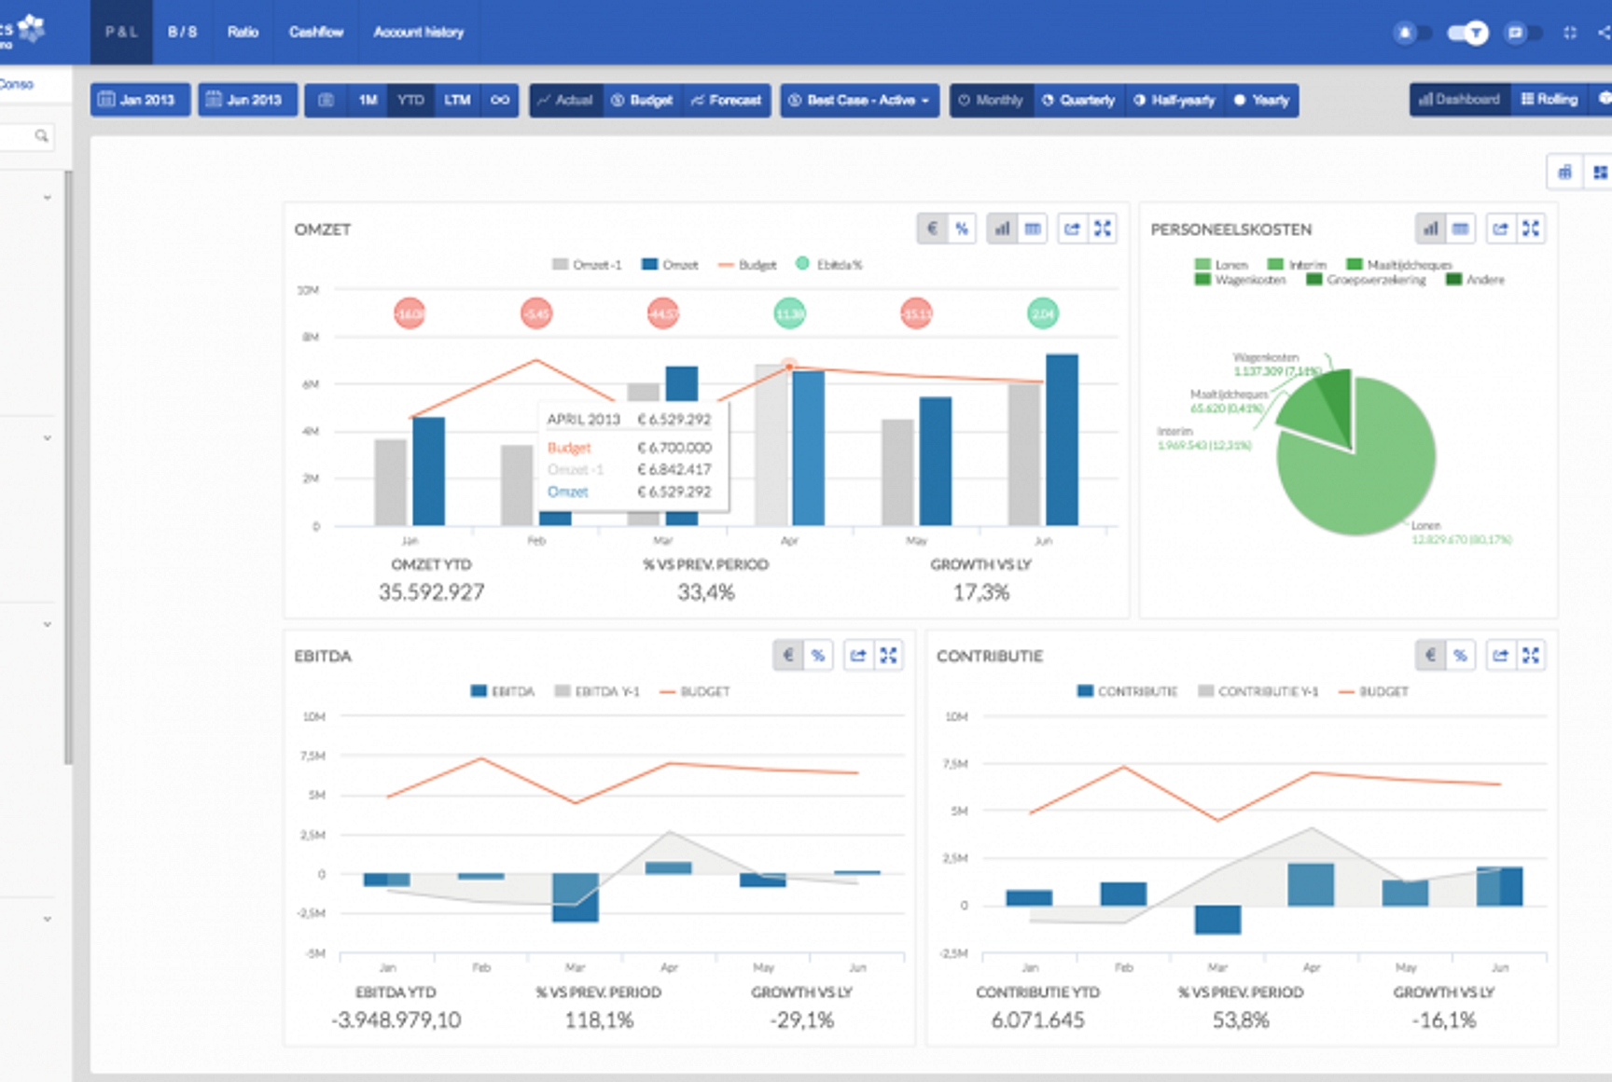This screenshot has width=1612, height=1082.
Task: Switch to the Rolling view
Action: point(1548,98)
